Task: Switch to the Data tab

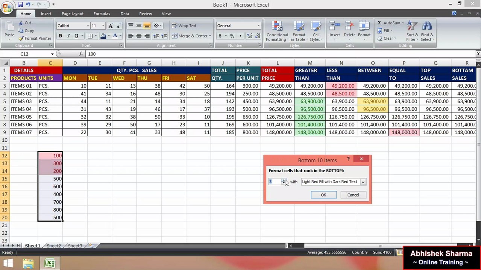Action: (x=125, y=14)
